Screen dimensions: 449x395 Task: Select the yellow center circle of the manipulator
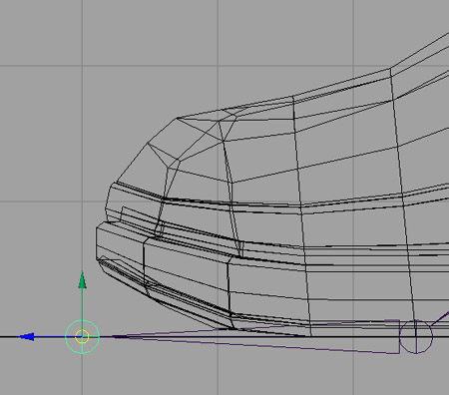82,336
